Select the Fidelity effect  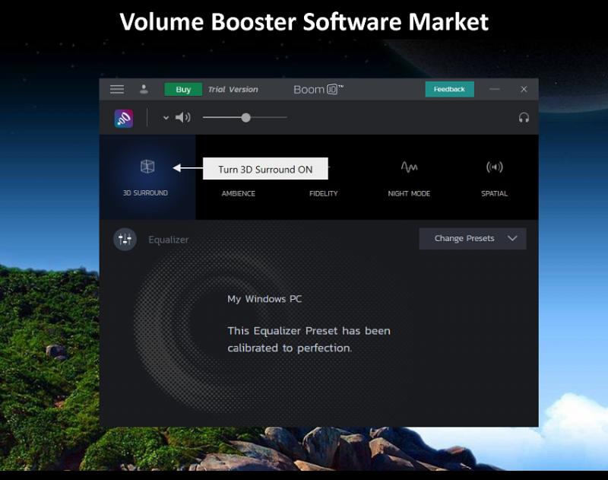(x=324, y=193)
